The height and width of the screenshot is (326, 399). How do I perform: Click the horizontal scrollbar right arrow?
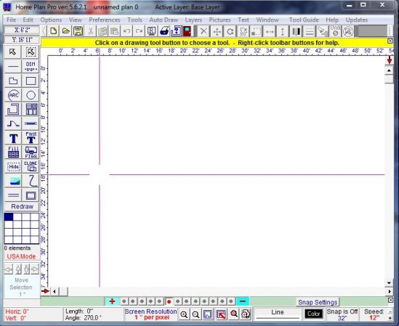pos(390,291)
